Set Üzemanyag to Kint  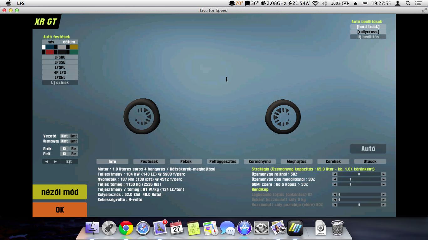pos(65,141)
